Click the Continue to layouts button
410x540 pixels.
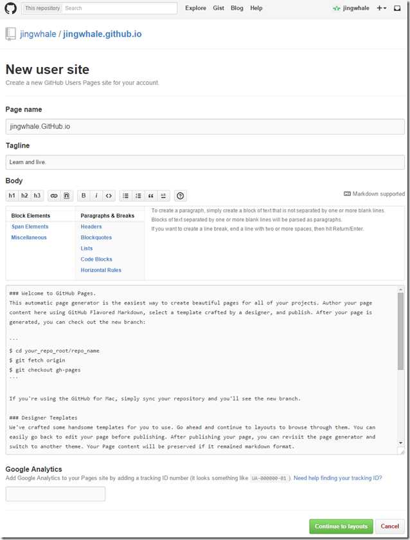(x=341, y=526)
